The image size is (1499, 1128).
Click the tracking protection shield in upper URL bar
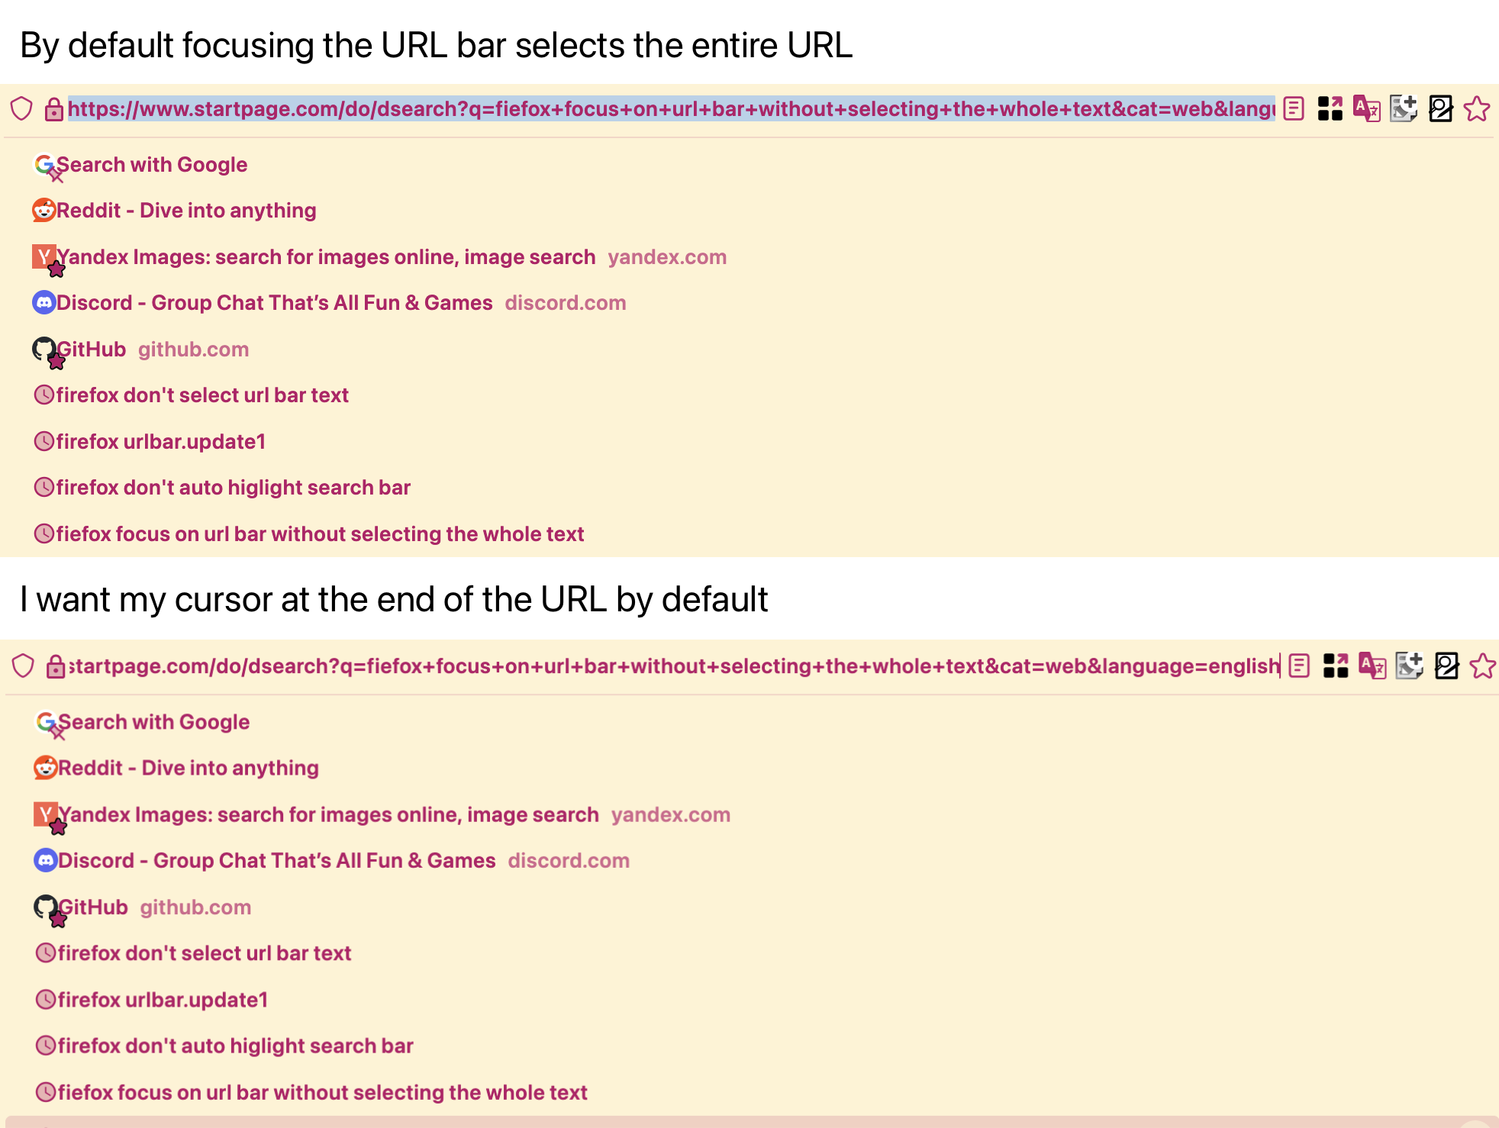(x=22, y=109)
